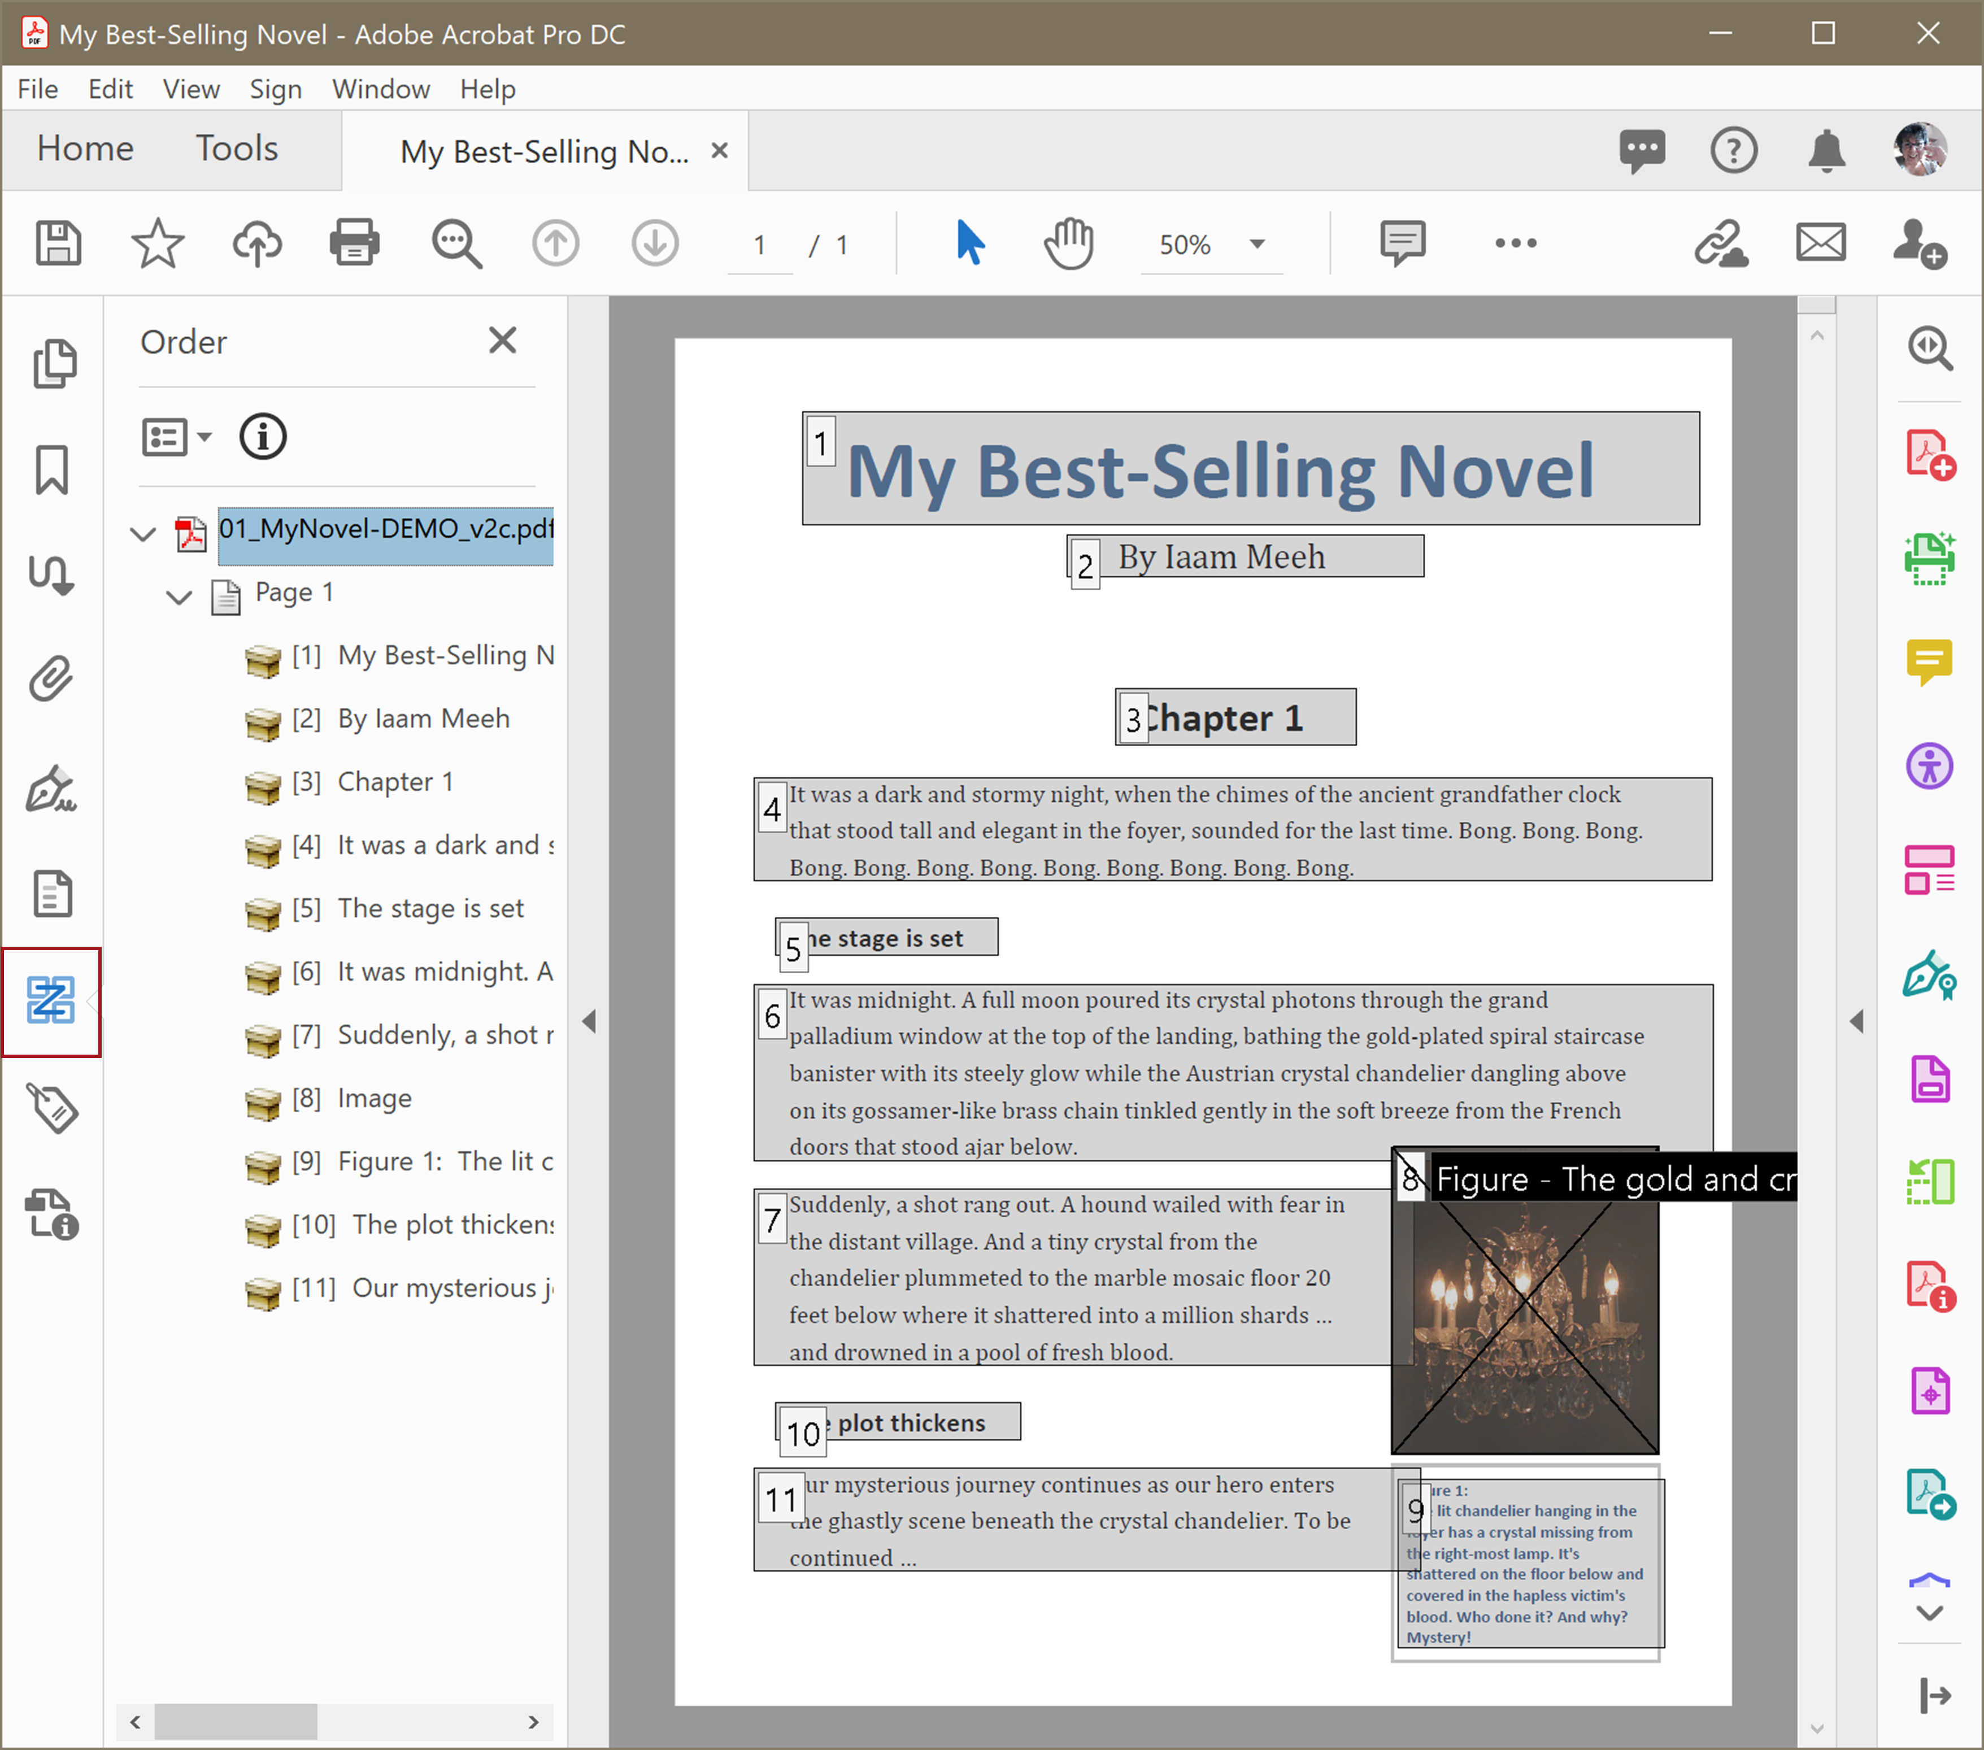Close the Order panel
Screen dimensions: 1984x1750
pyautogui.click(x=502, y=341)
